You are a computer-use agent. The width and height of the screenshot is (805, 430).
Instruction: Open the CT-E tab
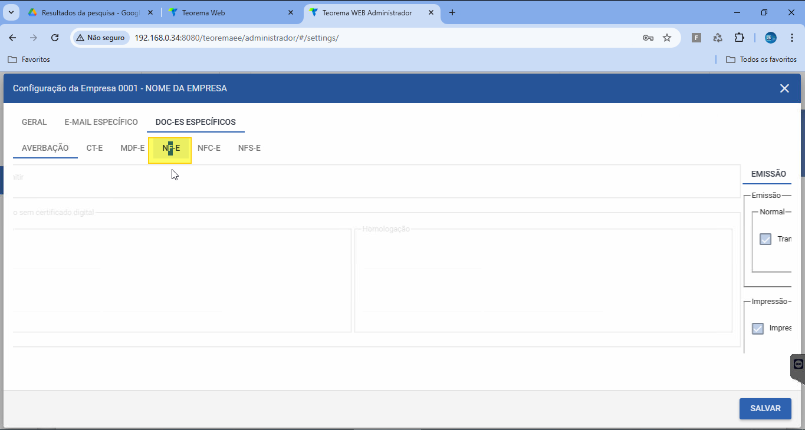click(94, 148)
